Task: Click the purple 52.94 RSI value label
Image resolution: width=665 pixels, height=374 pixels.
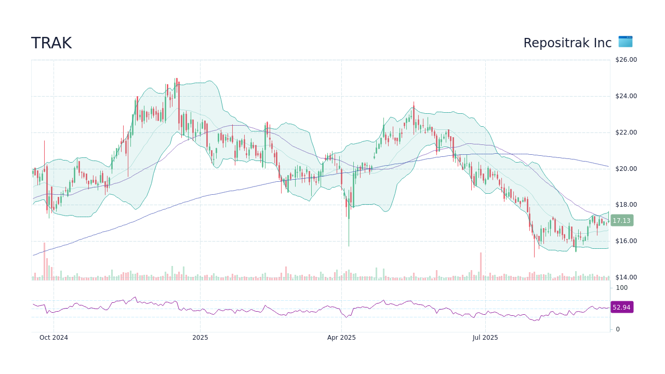Action: [x=622, y=307]
